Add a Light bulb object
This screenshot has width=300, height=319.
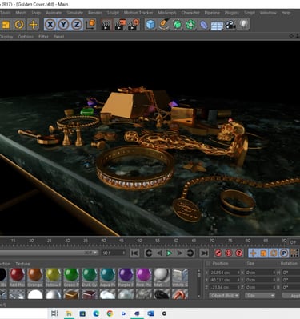coord(243,25)
